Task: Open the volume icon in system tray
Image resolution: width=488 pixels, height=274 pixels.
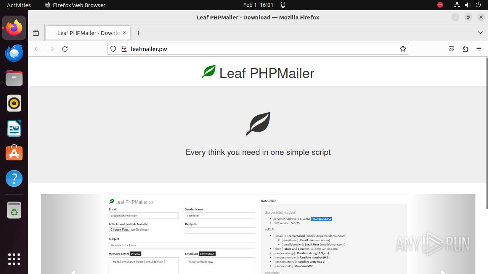Action: 467,5
